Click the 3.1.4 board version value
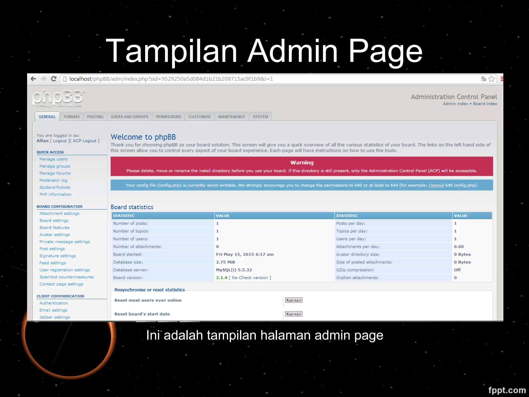 pyautogui.click(x=221, y=278)
